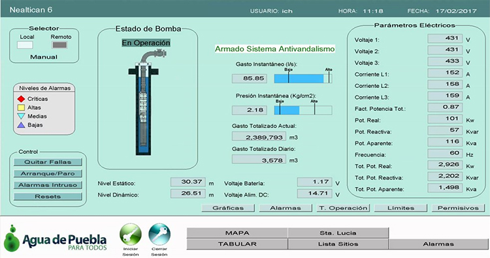Click the Nealtican 6 site title
490x258 pixels.
coord(31,10)
